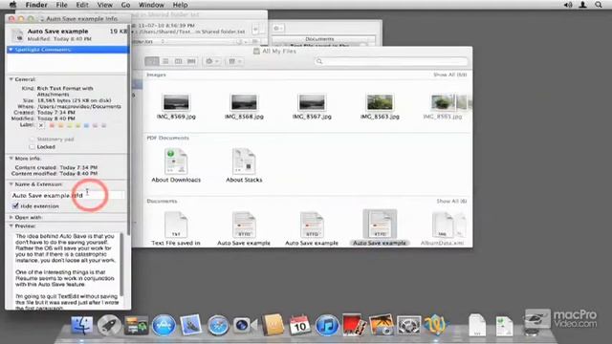Switch to Cover Flow view in All My Files
The image size is (612, 344).
(x=191, y=61)
